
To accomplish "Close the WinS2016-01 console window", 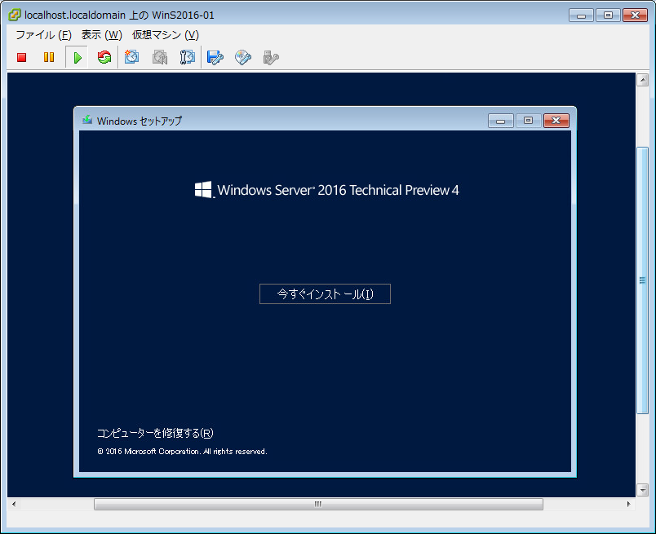I will point(635,15).
